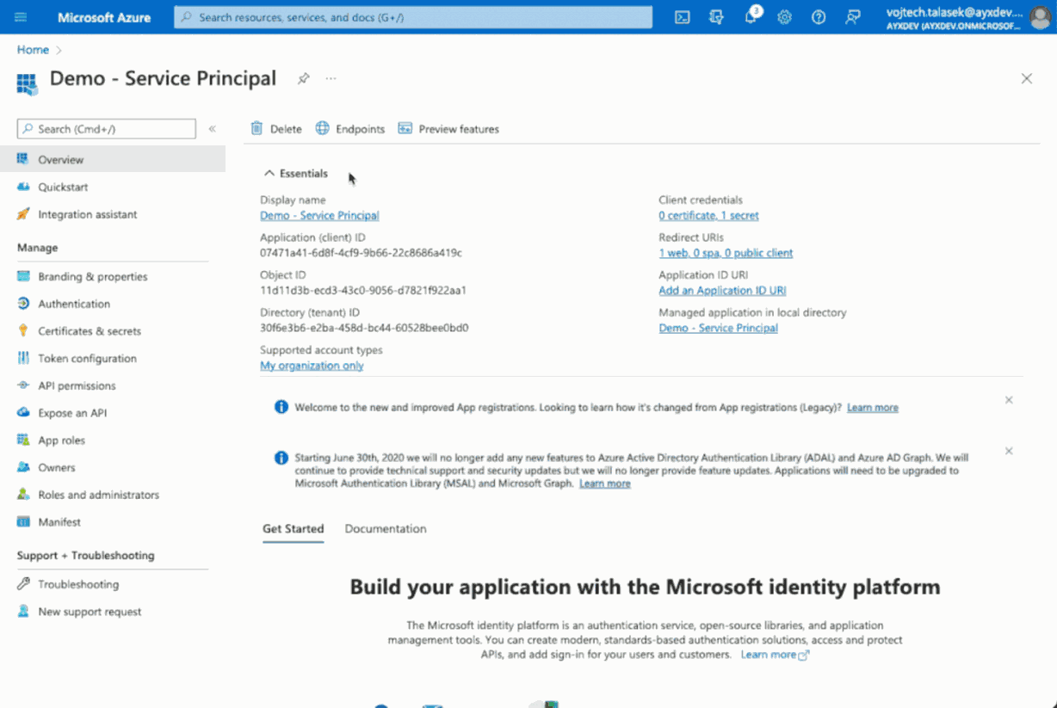Click the App roles icon

coord(23,440)
